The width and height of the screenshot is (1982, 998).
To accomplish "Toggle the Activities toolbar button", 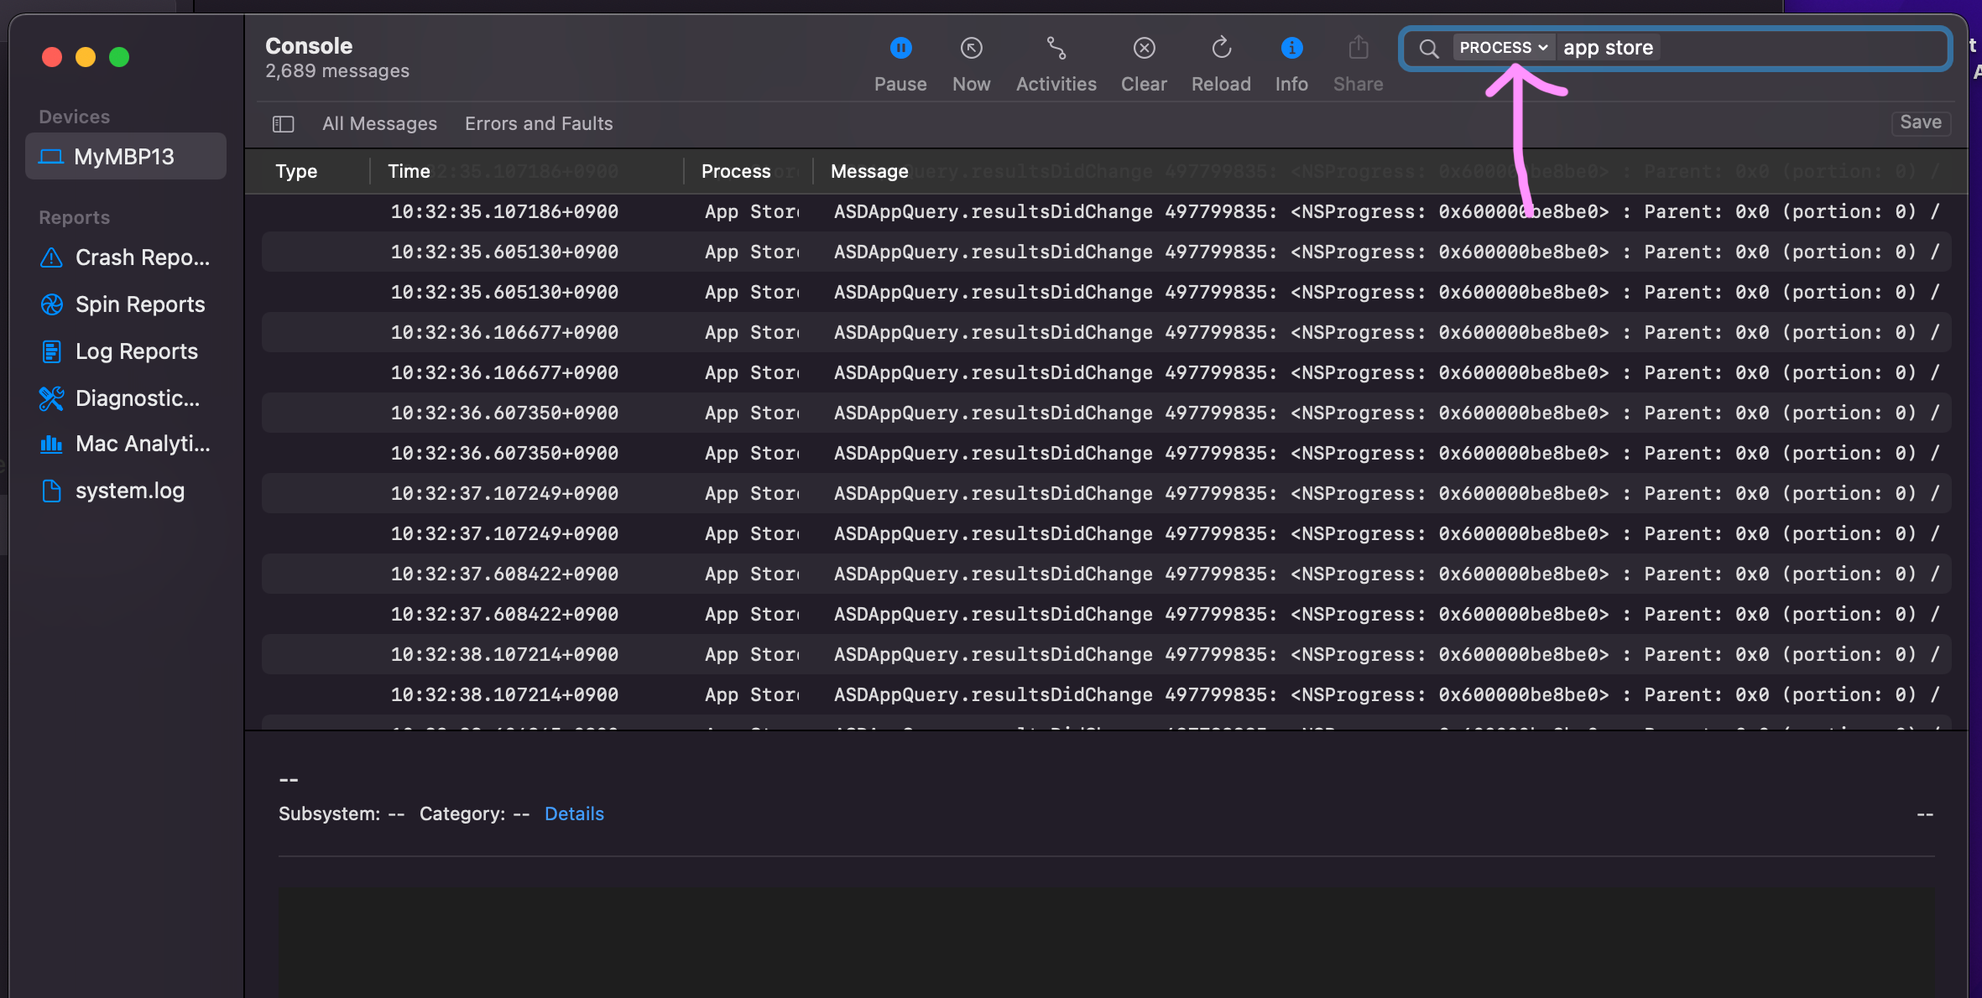I will [1056, 48].
